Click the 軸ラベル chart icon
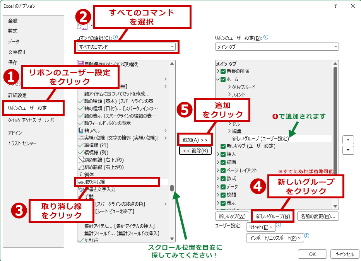361x261 pixels. [80, 131]
